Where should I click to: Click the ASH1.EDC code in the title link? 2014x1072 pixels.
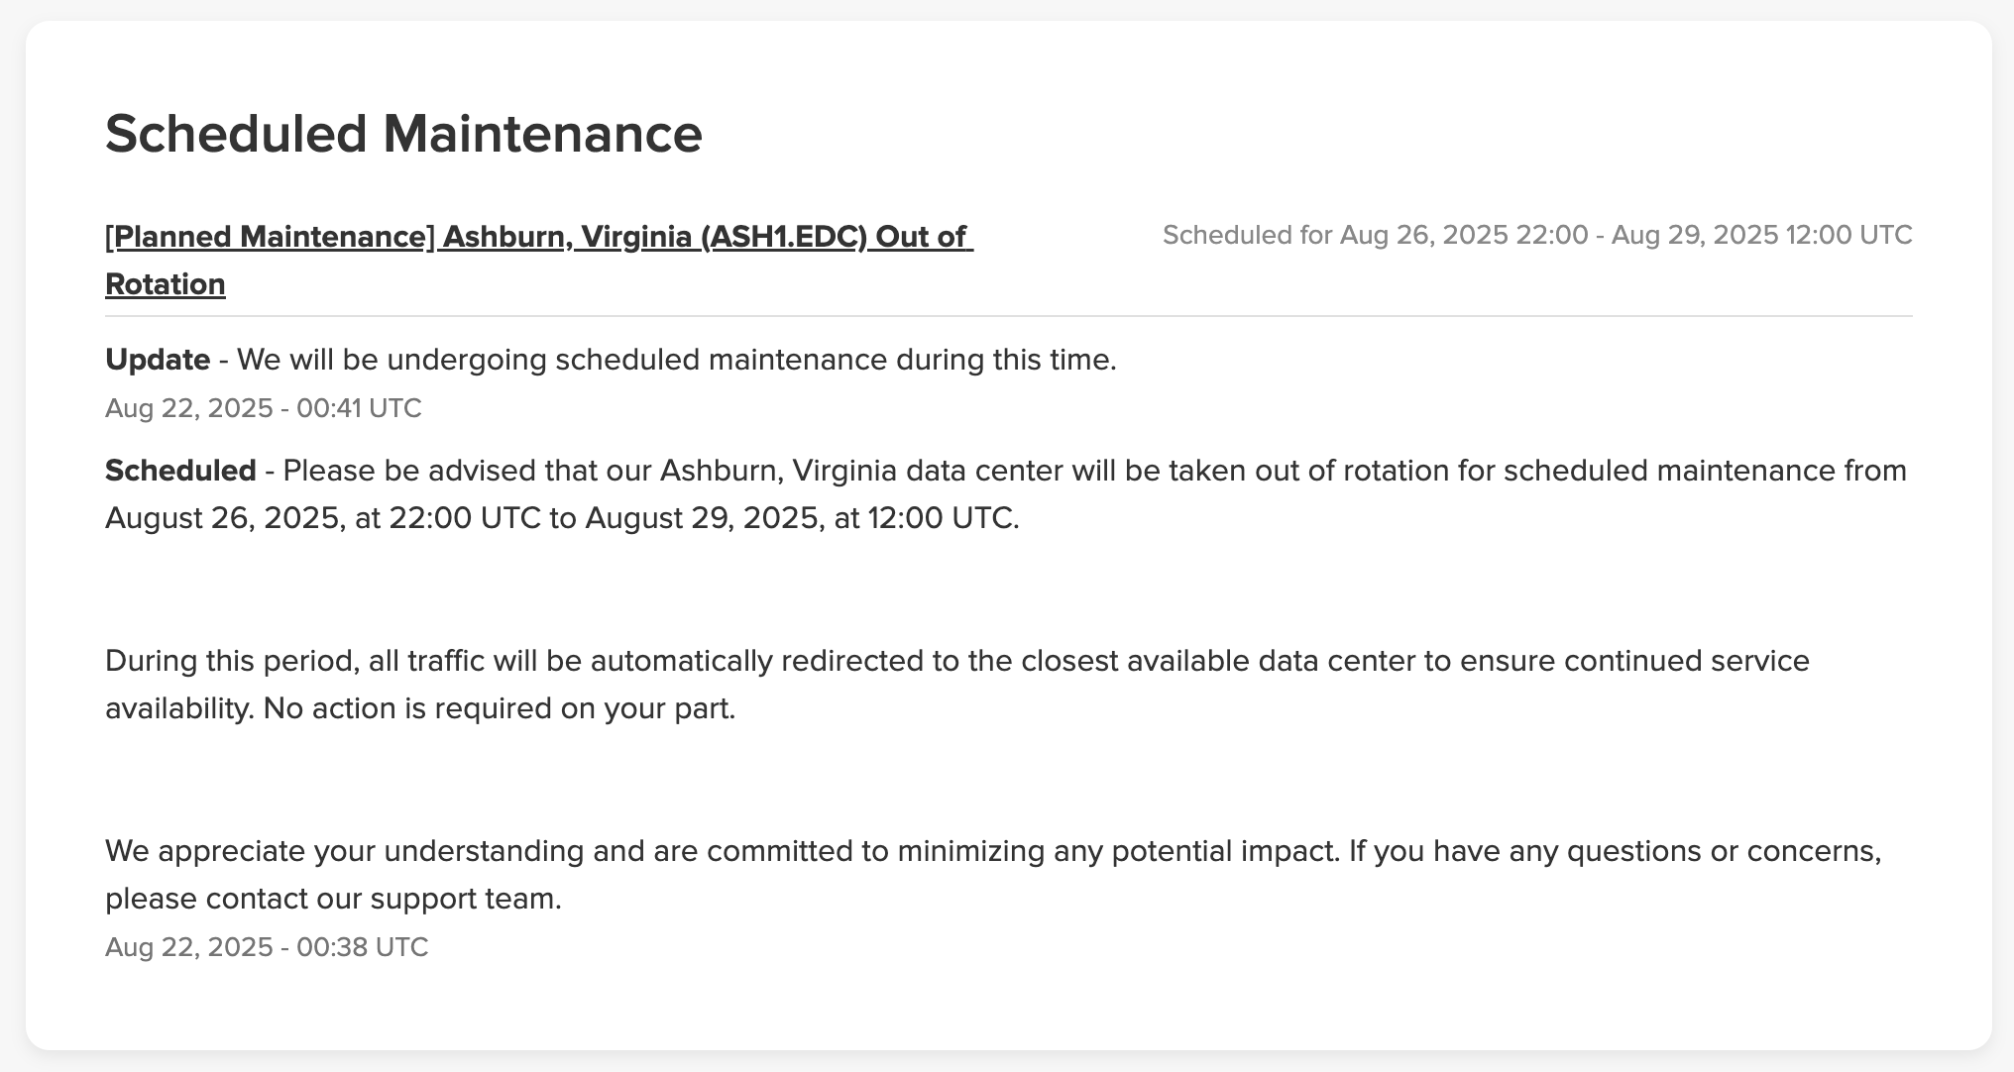click(x=784, y=237)
